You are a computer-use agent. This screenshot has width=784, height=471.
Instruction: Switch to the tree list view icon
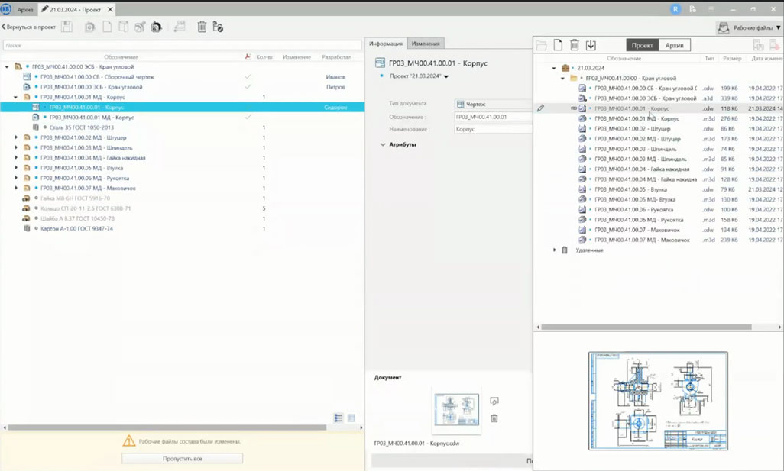tap(339, 418)
